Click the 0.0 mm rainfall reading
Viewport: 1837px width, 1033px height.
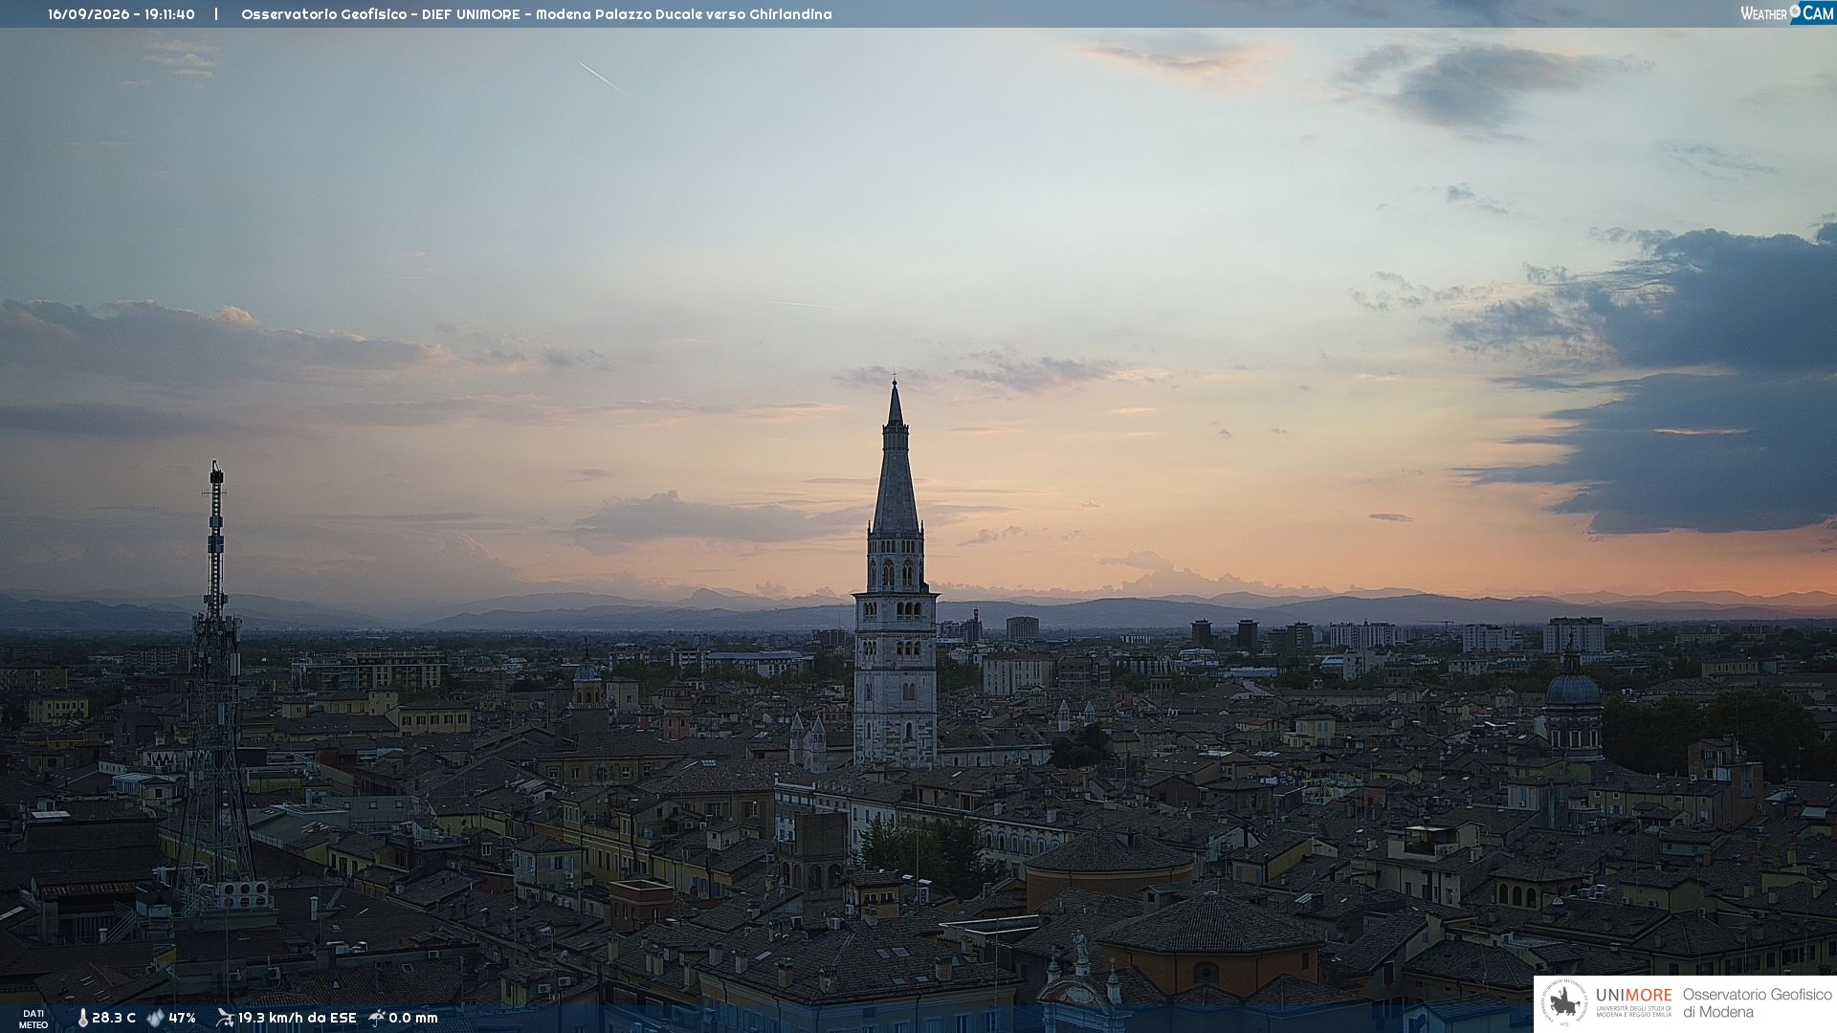coord(413,1018)
